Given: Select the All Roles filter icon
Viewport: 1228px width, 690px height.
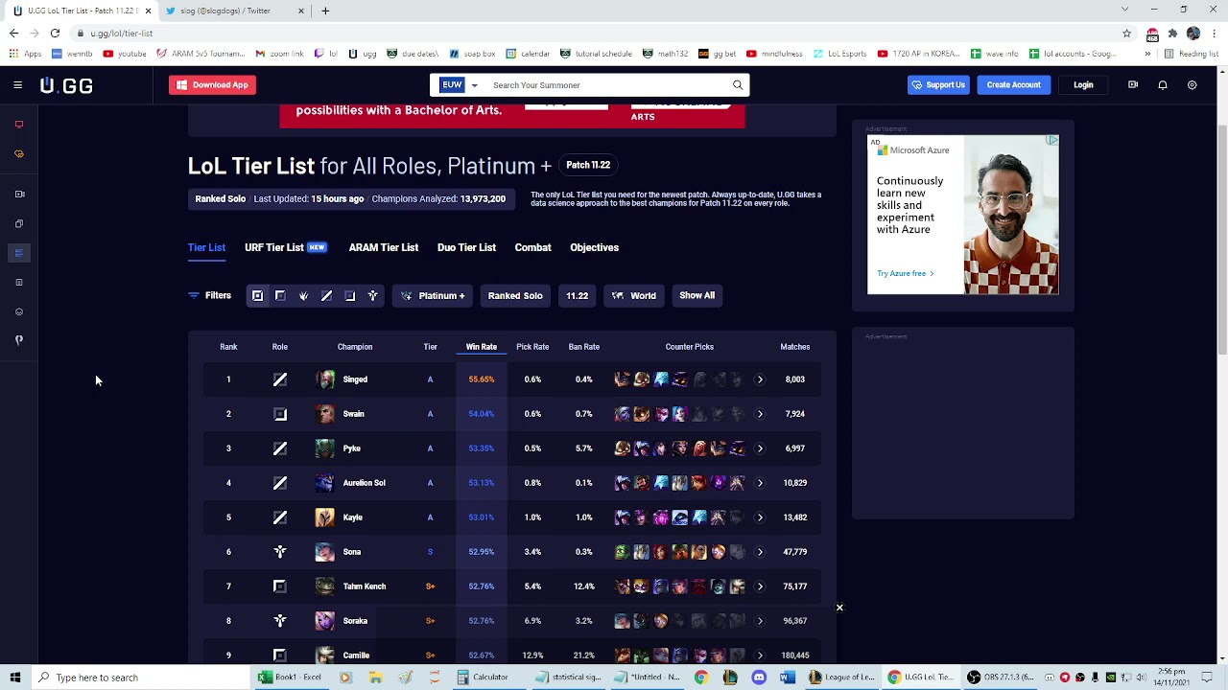Looking at the screenshot, I should click(x=257, y=296).
